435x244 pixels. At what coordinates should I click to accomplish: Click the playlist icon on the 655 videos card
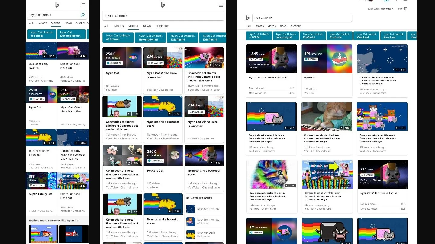pyautogui.click(x=31, y=185)
